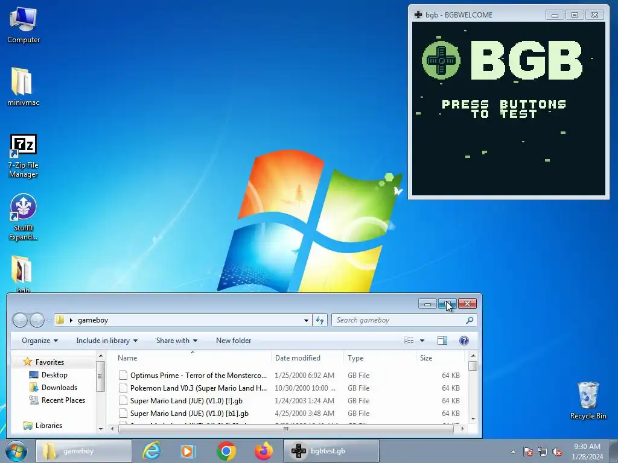Screen dimensions: 618x463
Task: Toggle the preview pane
Action: tap(442, 341)
